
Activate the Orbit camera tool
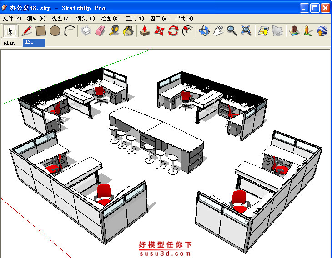pyautogui.click(x=204, y=31)
